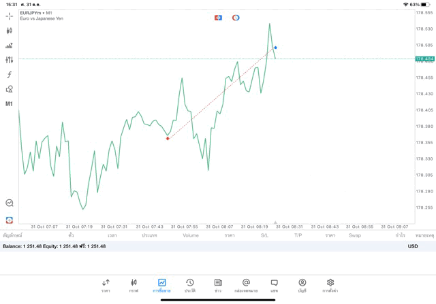436x304 pixels.
Task: Open the Settings gear tab
Action: point(330,285)
